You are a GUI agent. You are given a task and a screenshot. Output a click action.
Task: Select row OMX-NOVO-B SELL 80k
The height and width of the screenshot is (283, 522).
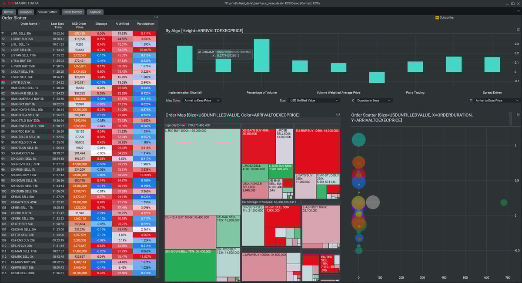click(79, 110)
